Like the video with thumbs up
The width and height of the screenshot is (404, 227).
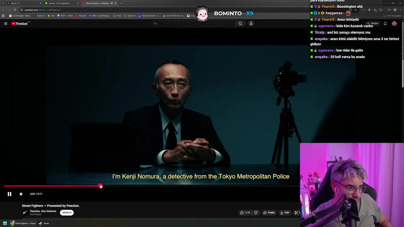(x=245, y=212)
